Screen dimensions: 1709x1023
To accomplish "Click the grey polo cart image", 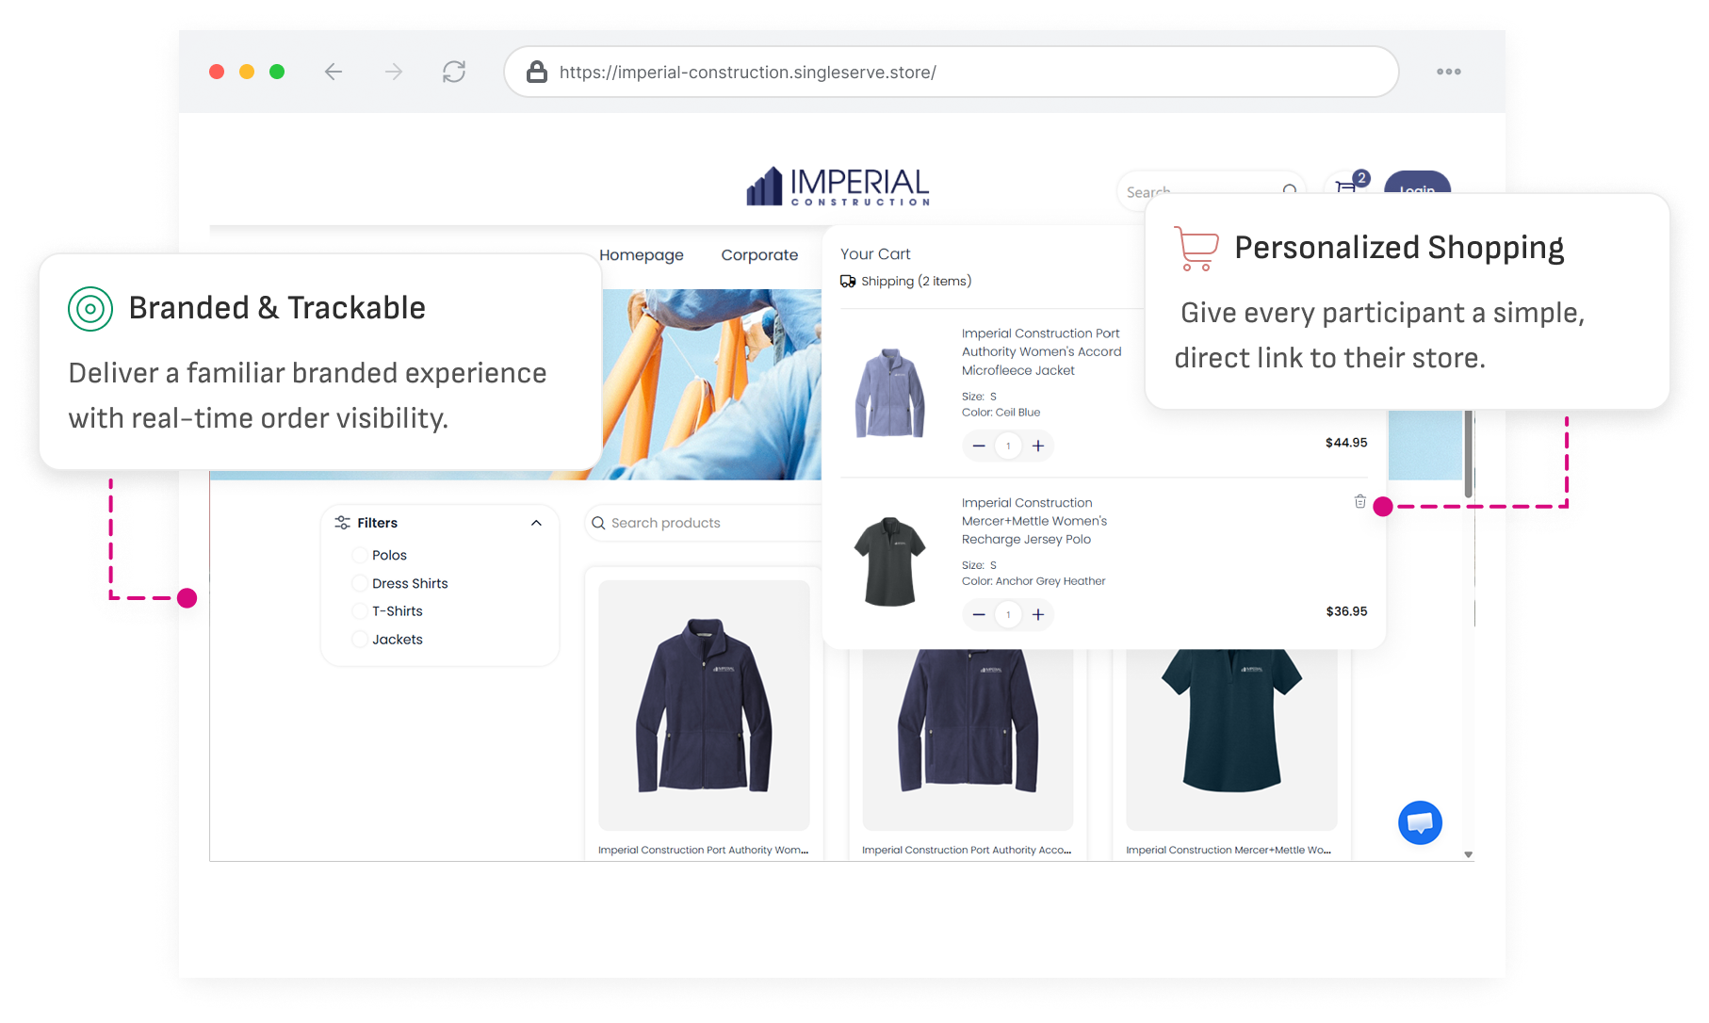I will (x=890, y=561).
